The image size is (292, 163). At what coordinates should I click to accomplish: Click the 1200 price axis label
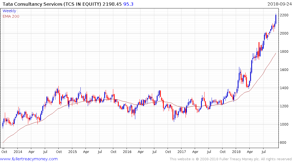tap(284, 106)
